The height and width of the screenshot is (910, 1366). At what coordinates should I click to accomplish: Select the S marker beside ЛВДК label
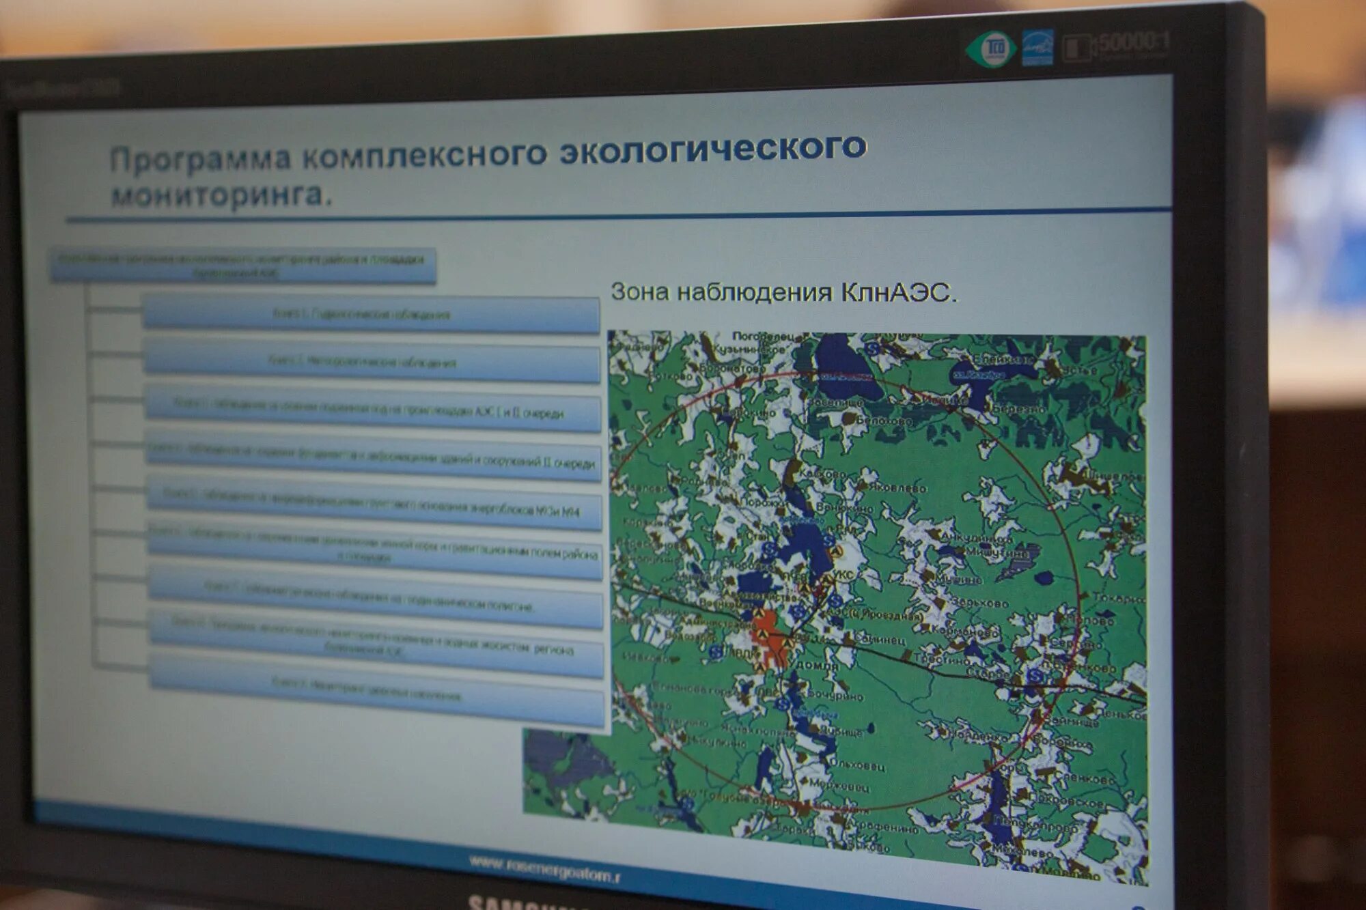coord(716,652)
